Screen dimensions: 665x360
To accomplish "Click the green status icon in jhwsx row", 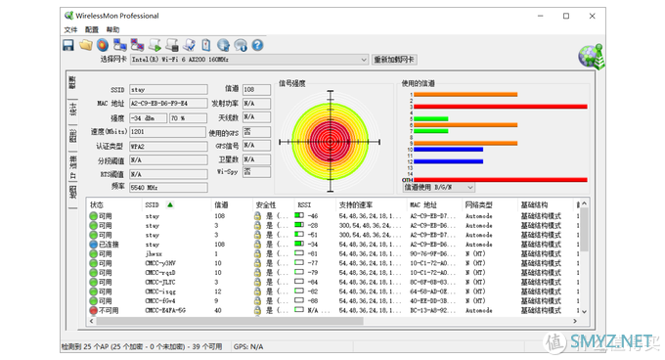I will pos(93,254).
